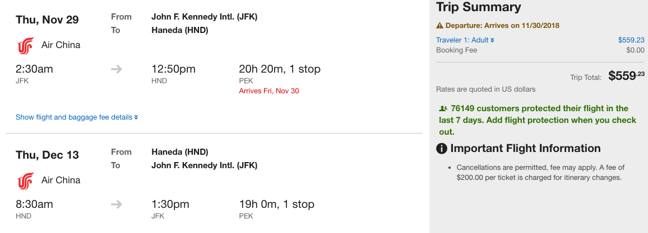Click the red Arrives Fri, Nov 30 notice
The height and width of the screenshot is (233, 648).
[269, 91]
